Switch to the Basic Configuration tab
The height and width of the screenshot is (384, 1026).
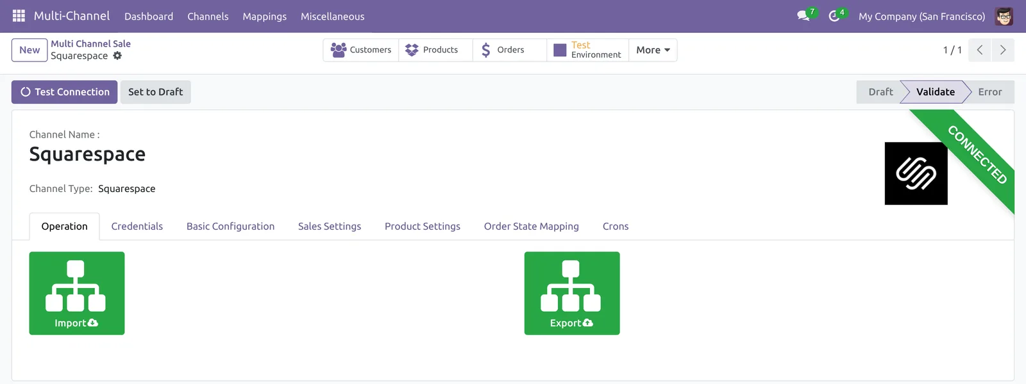click(x=230, y=227)
